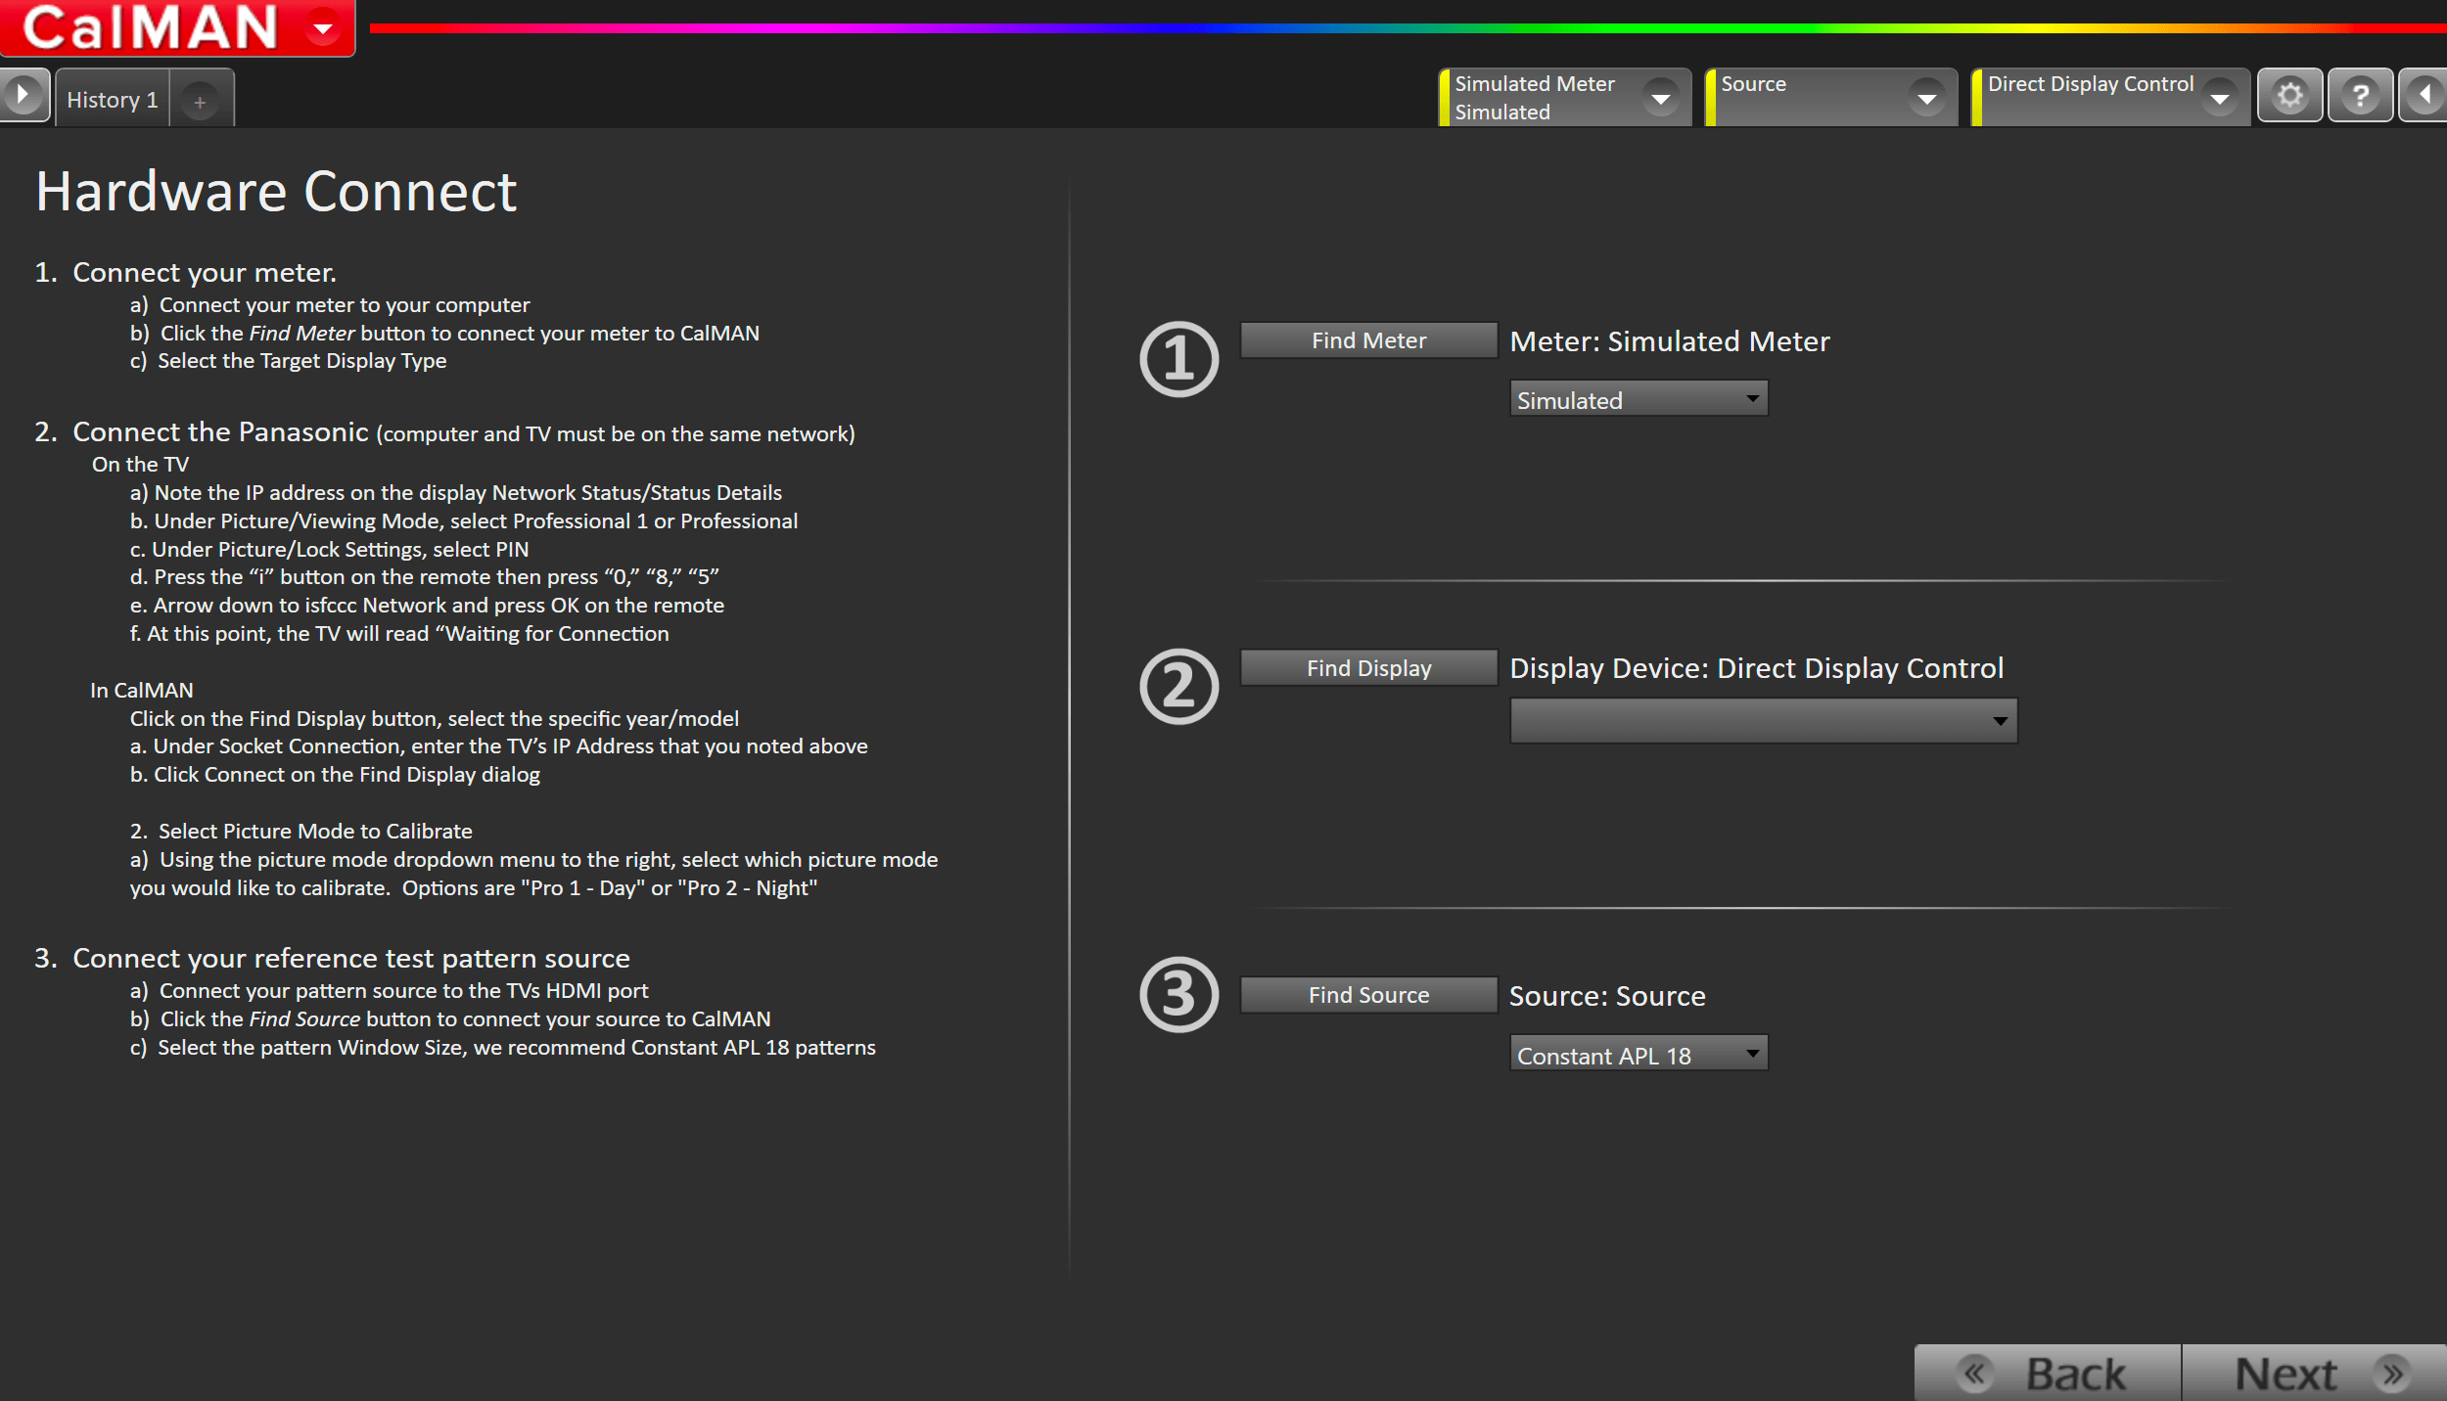Screen dimensions: 2447x1401
Task: Collapse the right panel with the arrow icon
Action: click(x=2425, y=96)
